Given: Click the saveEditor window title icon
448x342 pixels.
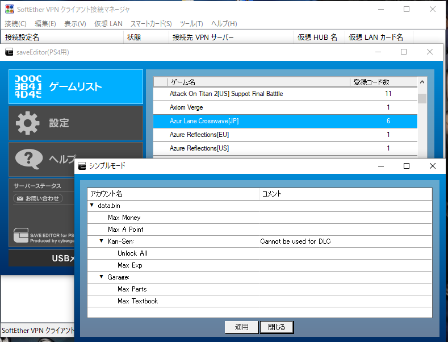Looking at the screenshot, I should pos(10,52).
